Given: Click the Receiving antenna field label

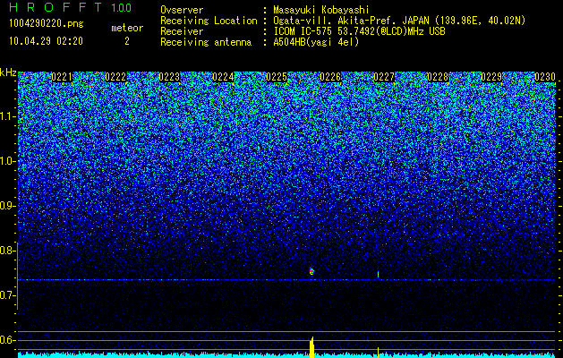Looking at the screenshot, I should (206, 42).
